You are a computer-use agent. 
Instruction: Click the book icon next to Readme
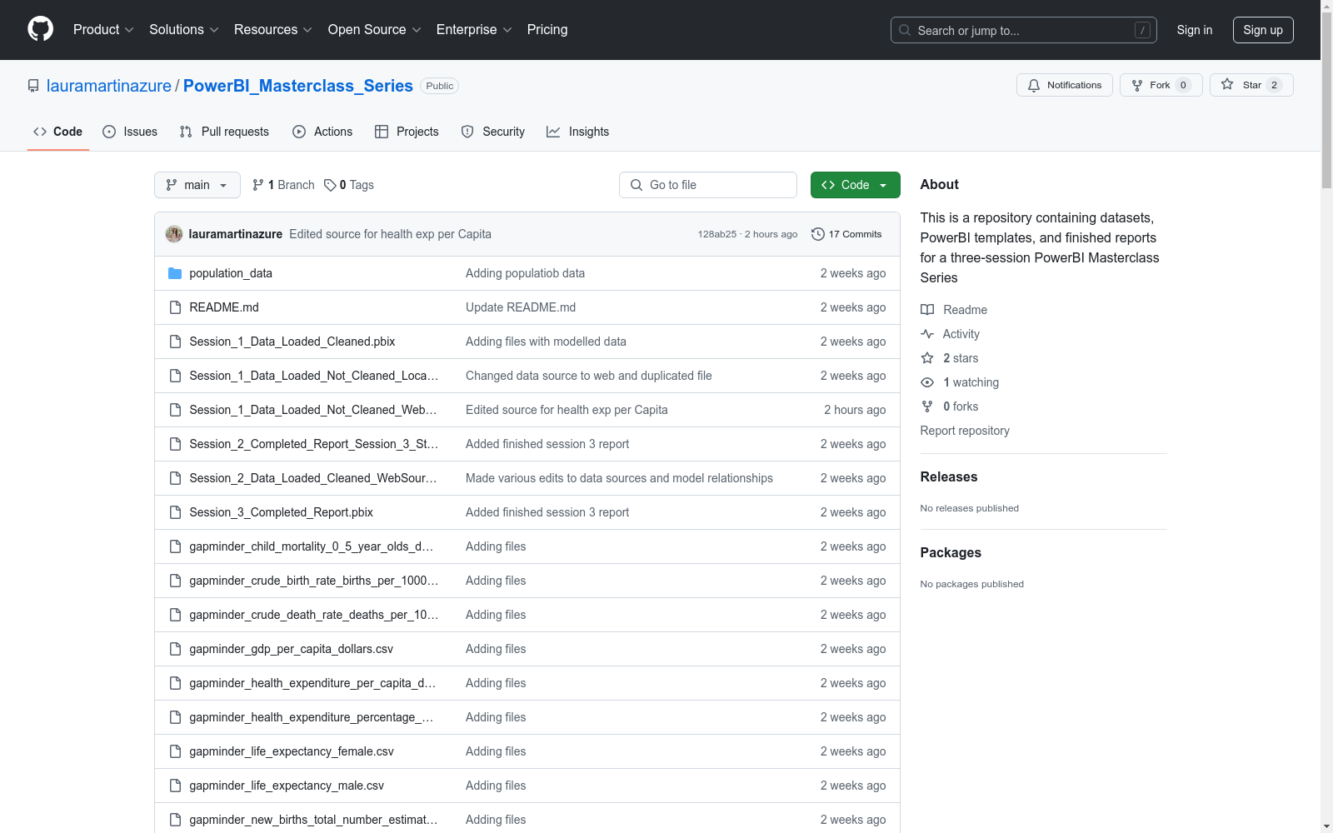tap(927, 310)
